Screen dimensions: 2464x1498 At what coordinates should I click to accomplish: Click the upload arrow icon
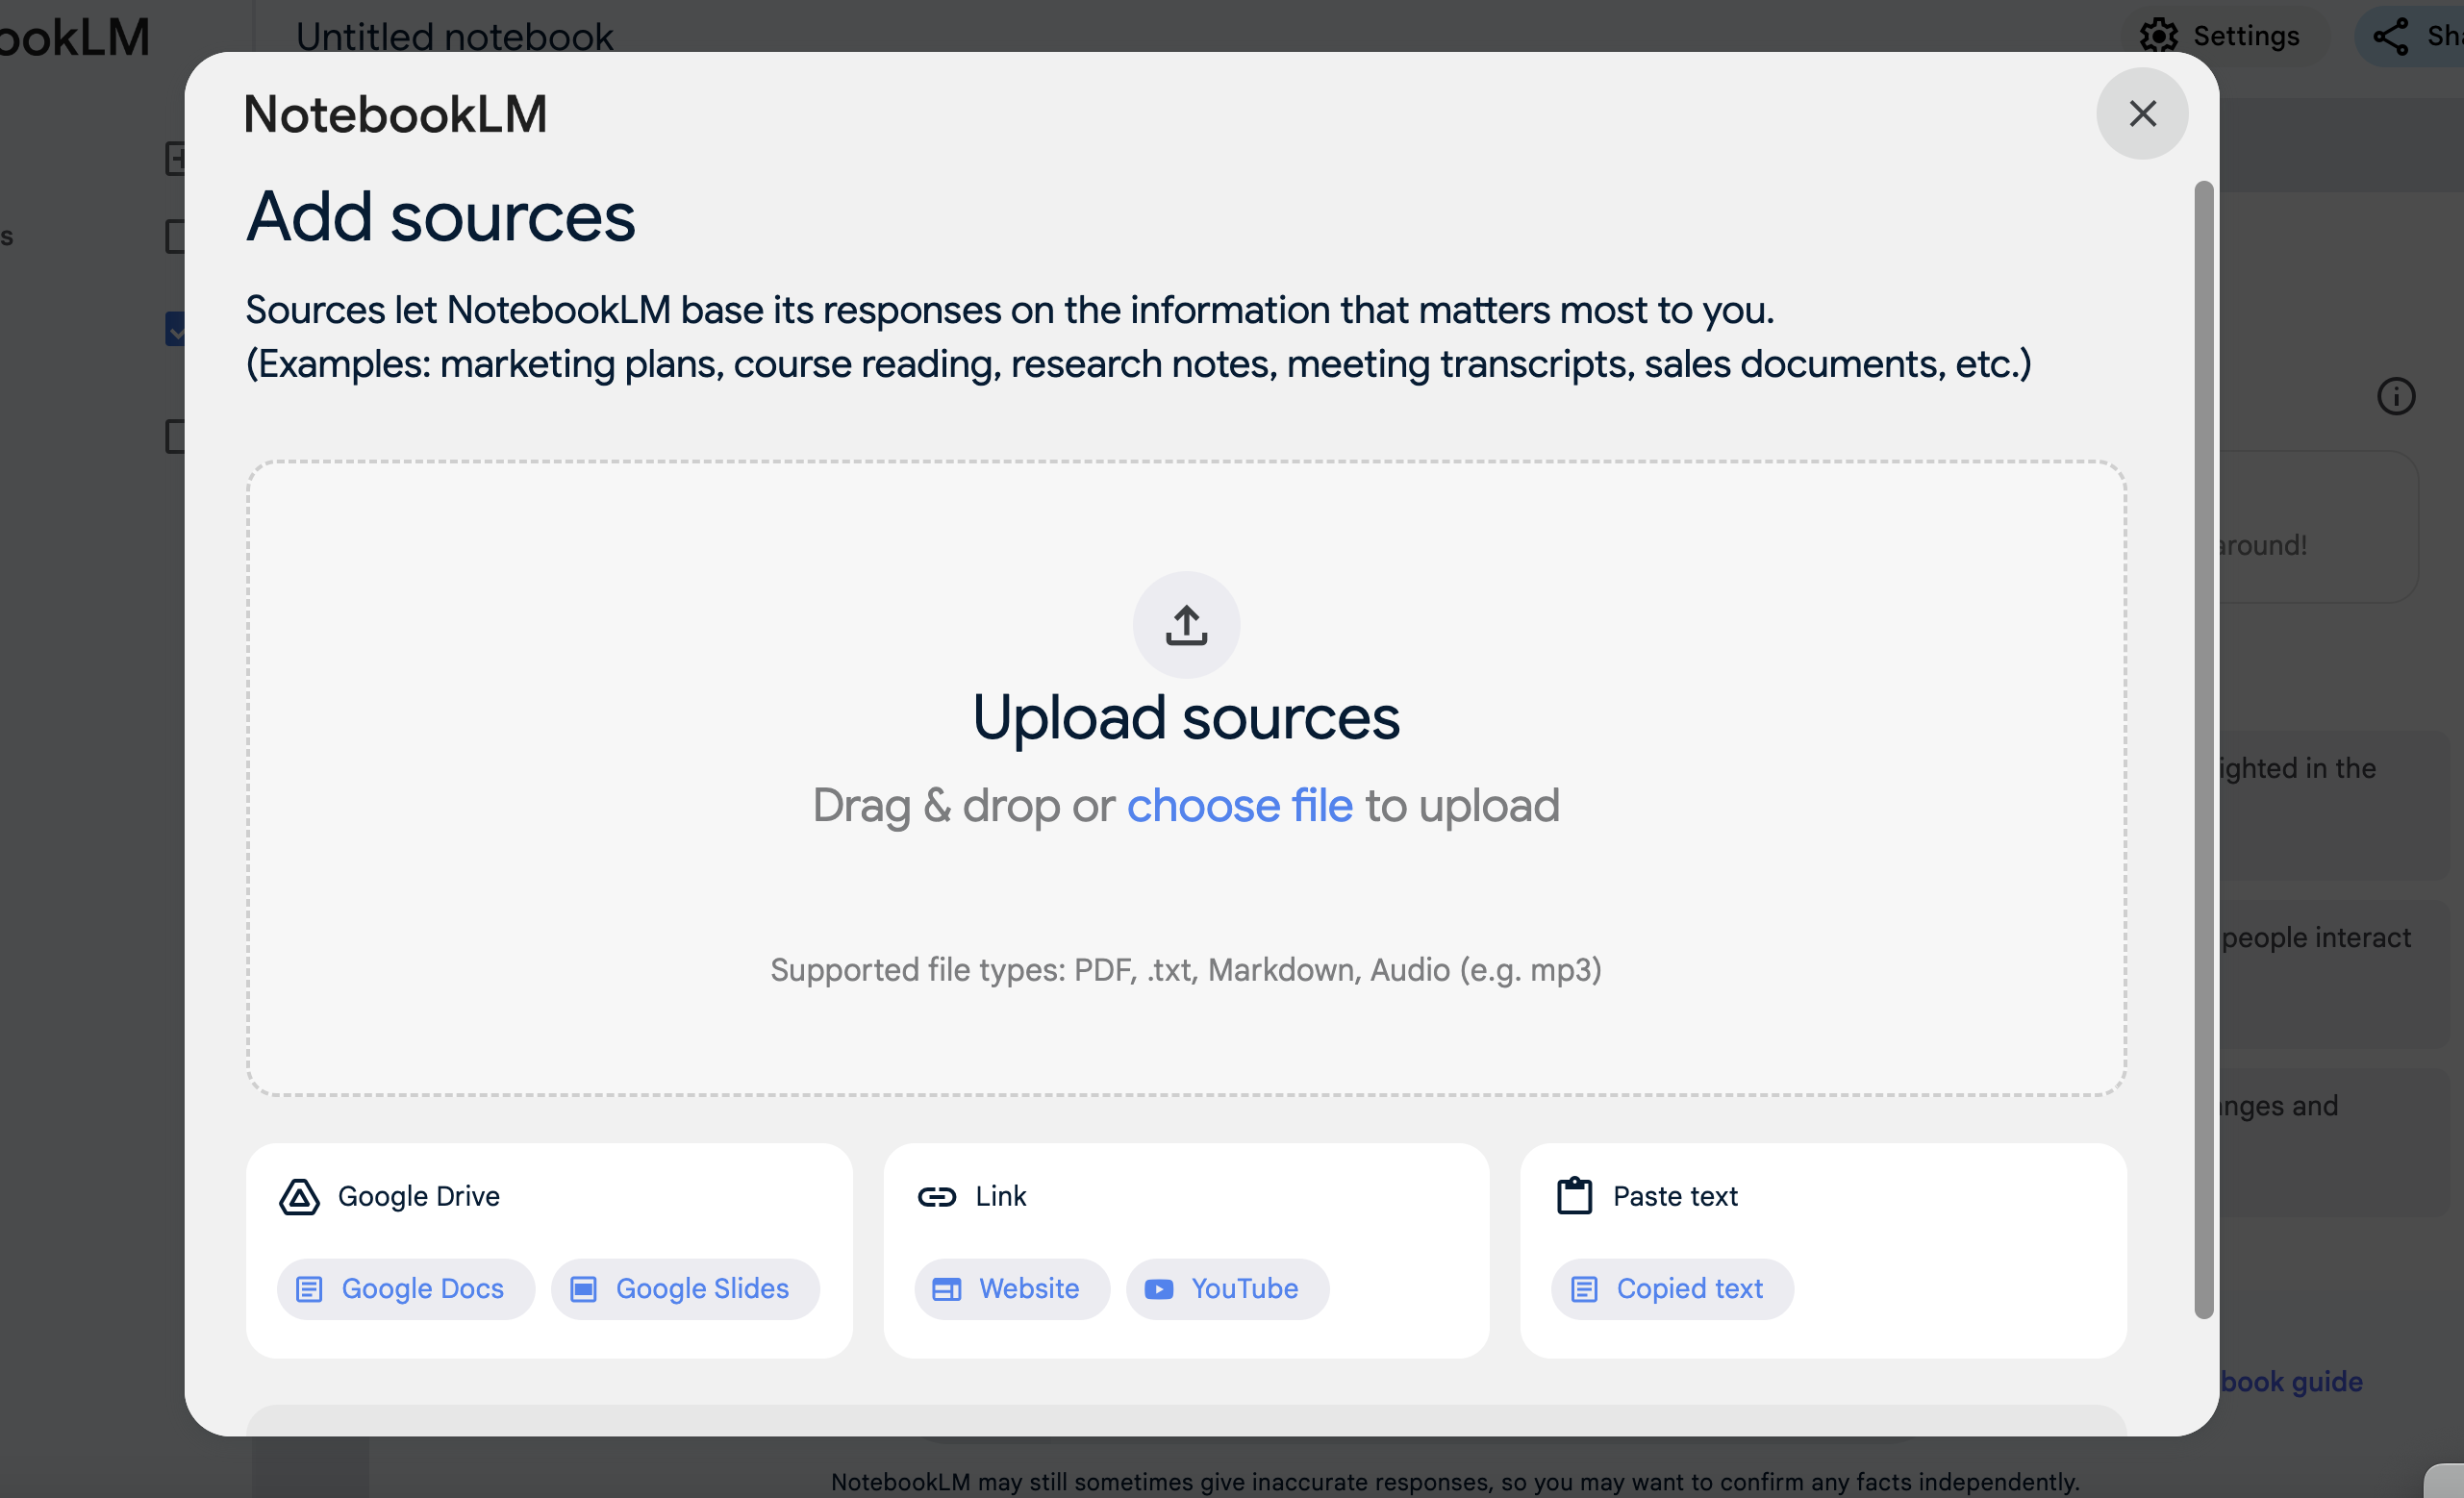pos(1186,625)
